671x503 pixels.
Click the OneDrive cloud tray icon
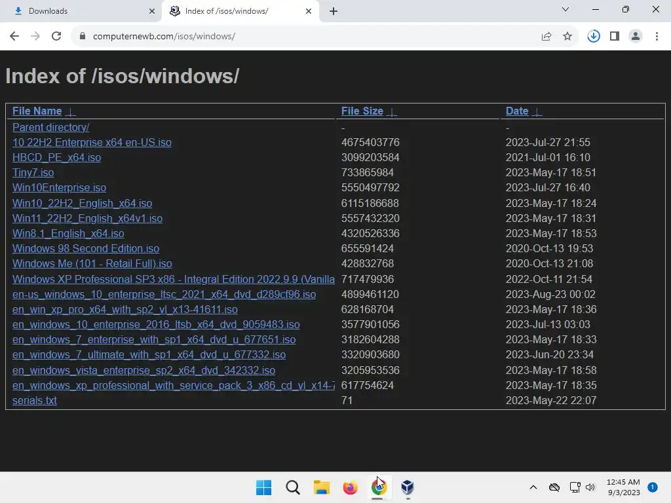pos(554,487)
